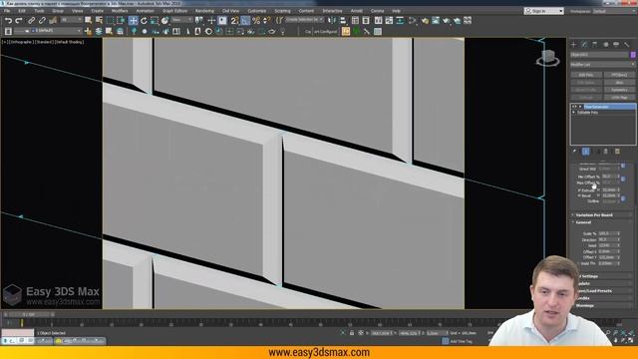This screenshot has width=638, height=359.
Task: Open the Utilities panel wrench icon
Action: click(x=627, y=44)
